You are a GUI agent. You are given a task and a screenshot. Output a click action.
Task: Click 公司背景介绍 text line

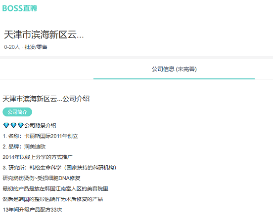(x=40, y=125)
